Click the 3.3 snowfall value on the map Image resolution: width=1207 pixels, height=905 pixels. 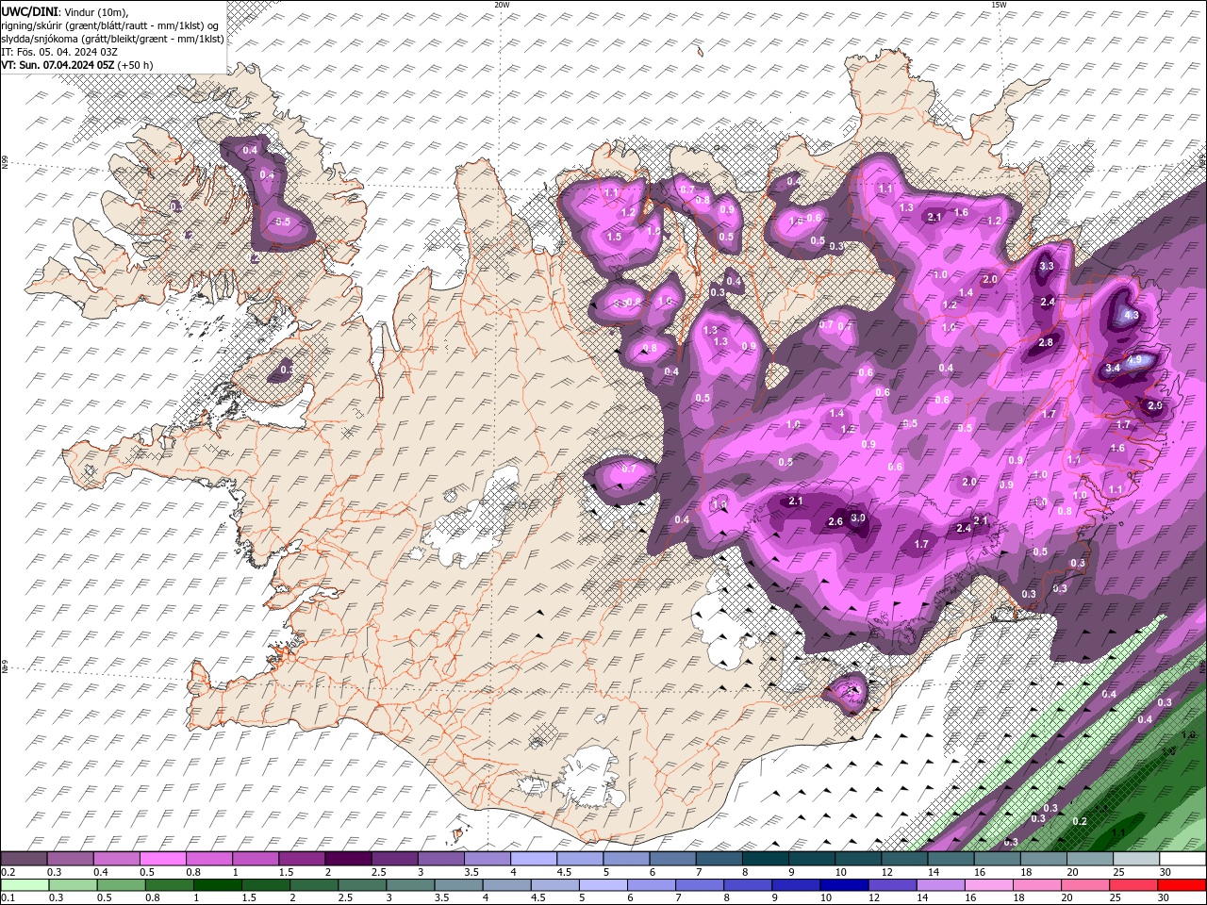[x=1047, y=267]
